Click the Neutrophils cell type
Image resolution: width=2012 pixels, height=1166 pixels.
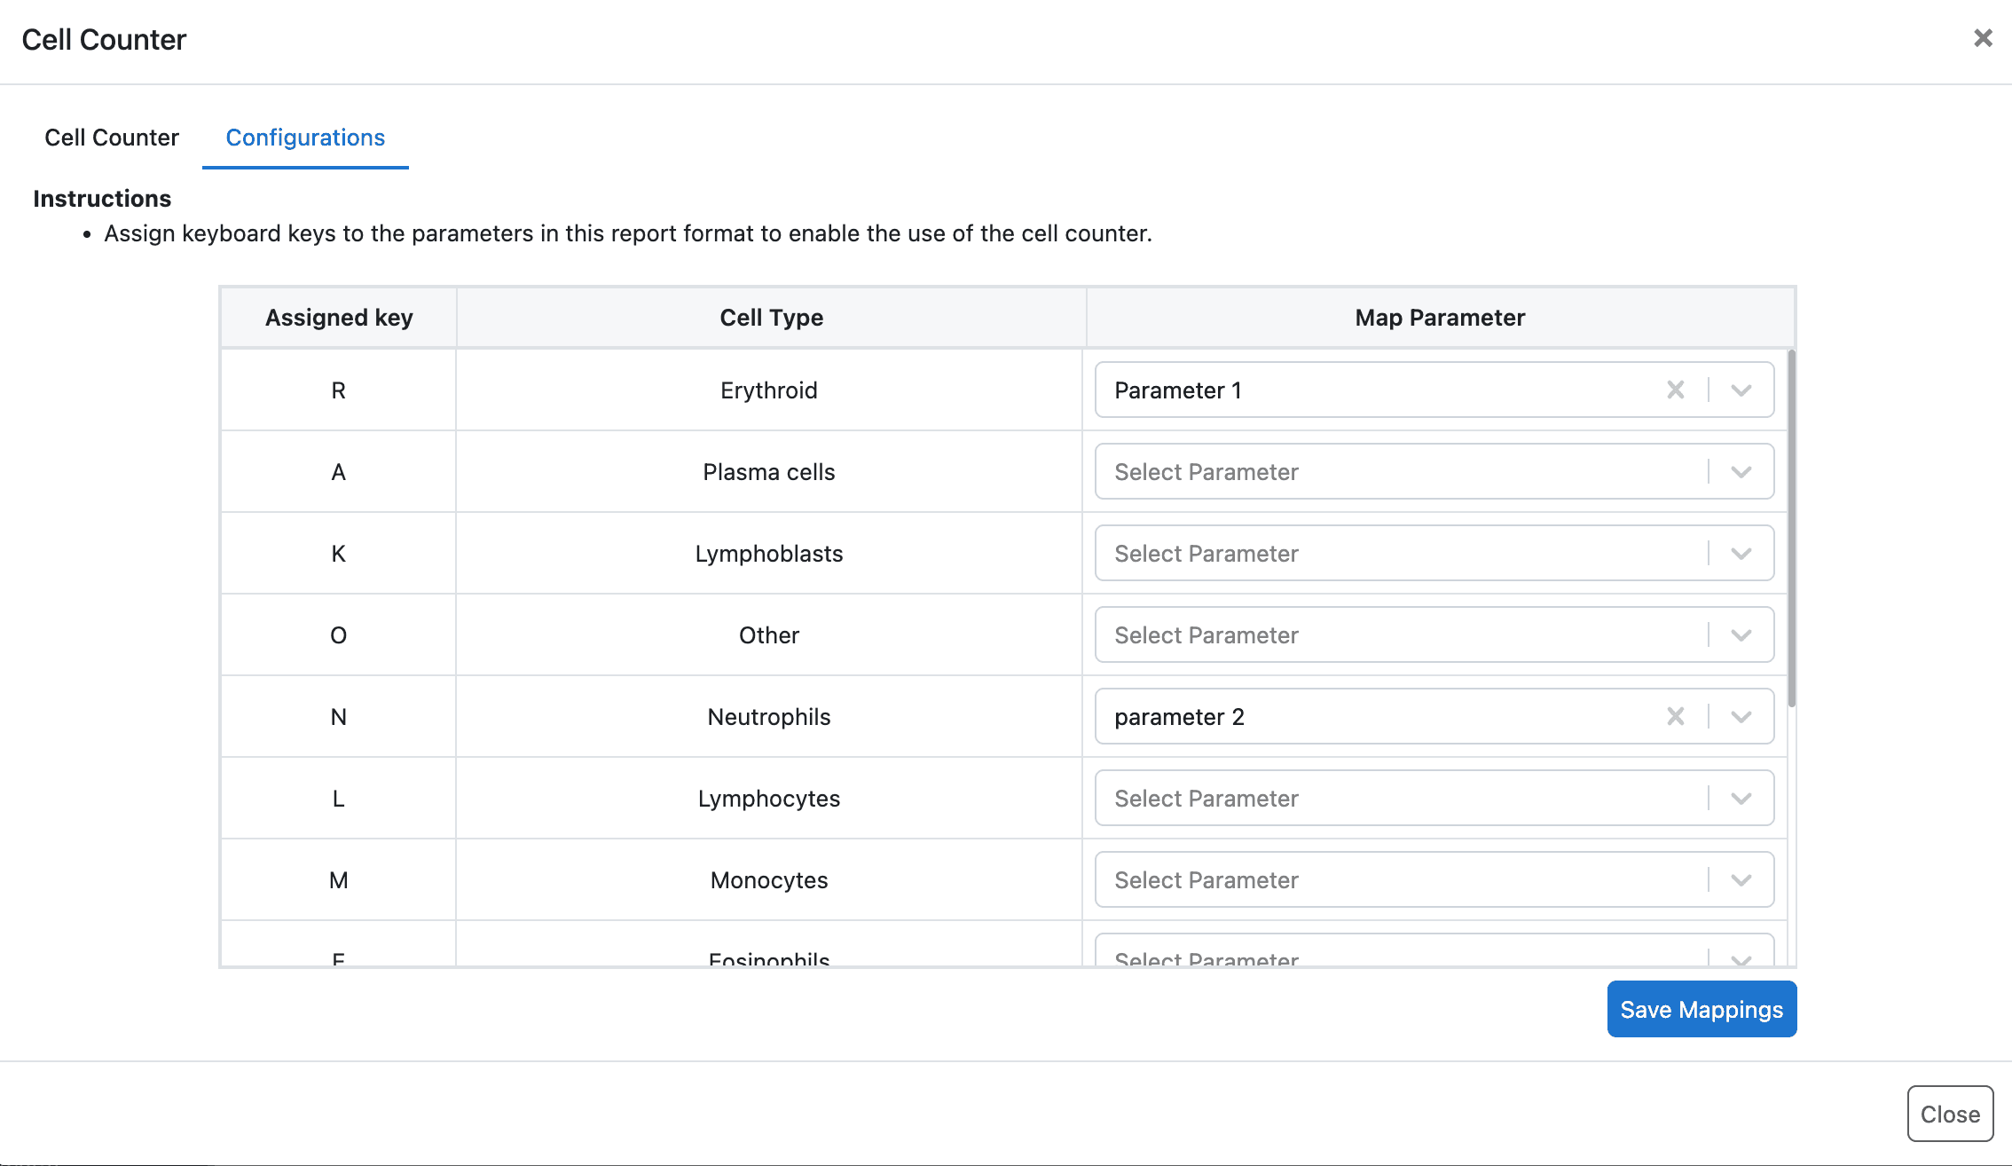coord(768,717)
